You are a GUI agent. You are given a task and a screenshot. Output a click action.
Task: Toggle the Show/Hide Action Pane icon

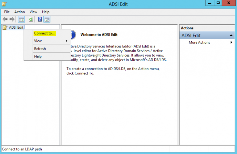tap(47, 19)
